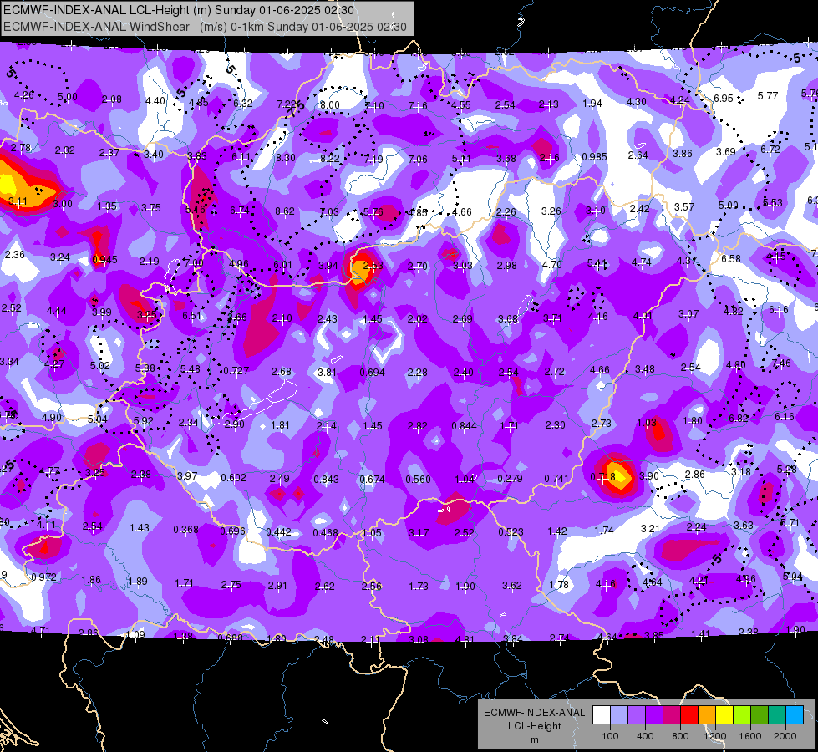Click the wind shear value 7.16
Image resolution: width=818 pixels, height=752 pixels.
(x=418, y=106)
